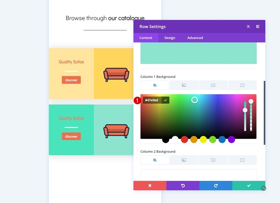
Task: Select Column 1 background color paint bucket
Action: click(155, 85)
